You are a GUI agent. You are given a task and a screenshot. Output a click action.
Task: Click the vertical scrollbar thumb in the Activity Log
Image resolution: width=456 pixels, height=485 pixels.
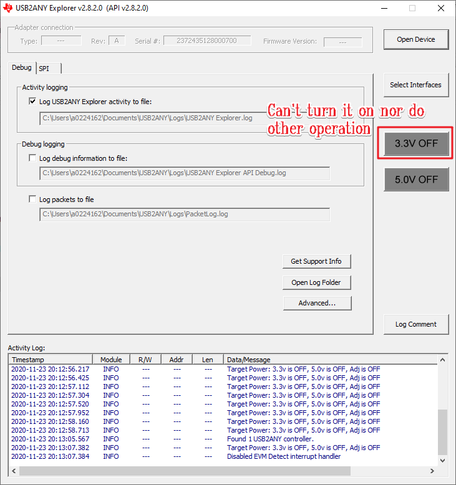click(443, 432)
